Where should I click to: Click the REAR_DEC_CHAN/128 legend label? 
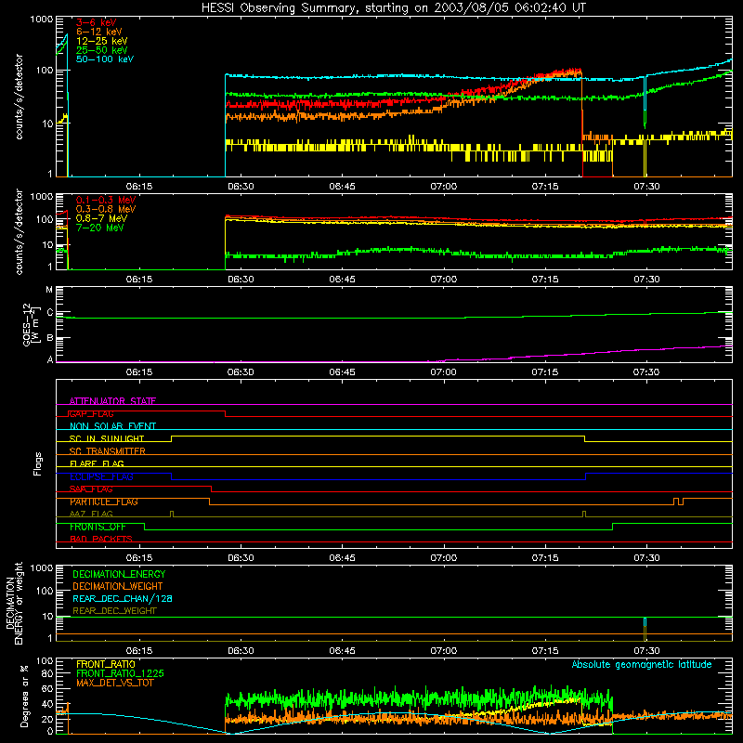point(123,598)
